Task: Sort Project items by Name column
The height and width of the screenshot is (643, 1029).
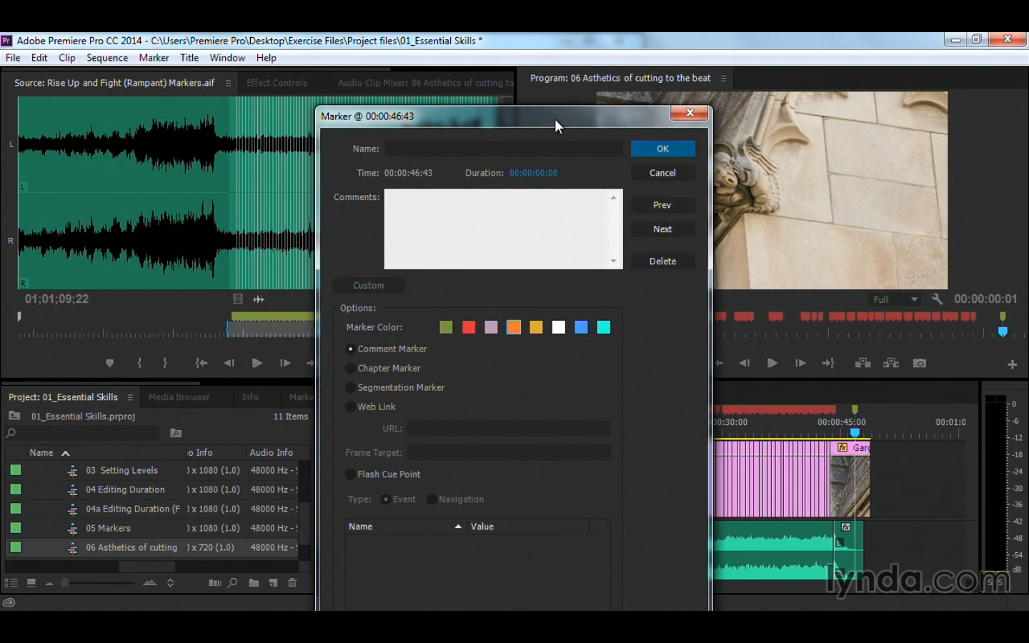Action: point(106,453)
